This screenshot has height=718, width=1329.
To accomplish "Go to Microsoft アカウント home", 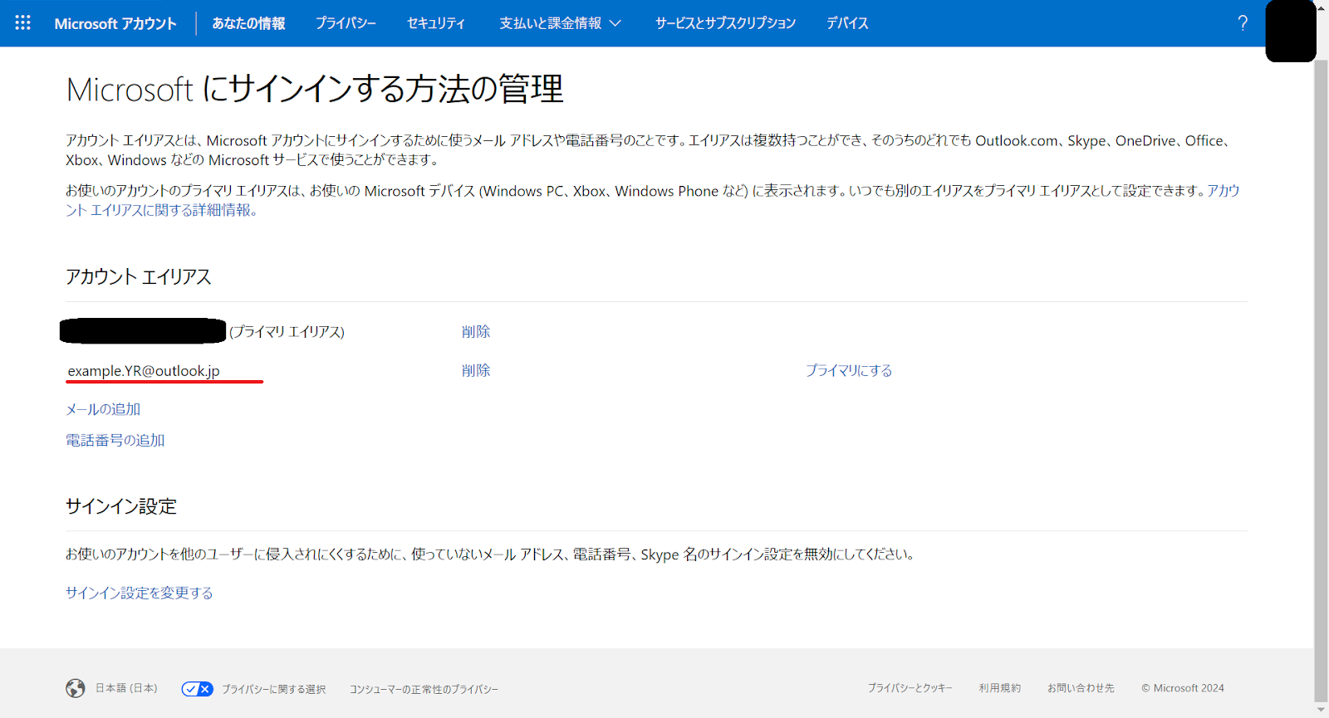I will click(x=115, y=23).
